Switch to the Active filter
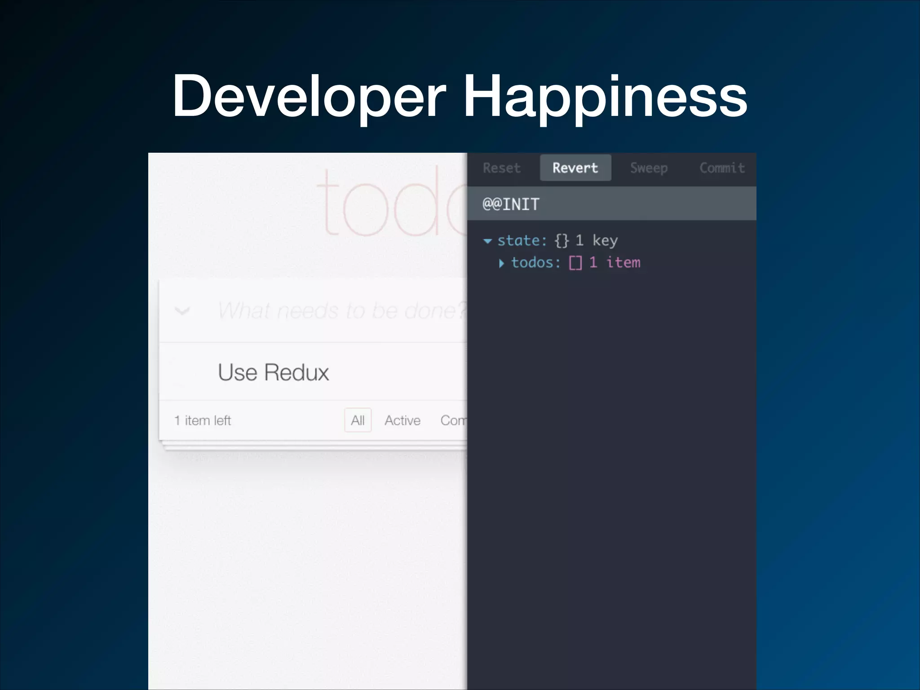 point(402,420)
